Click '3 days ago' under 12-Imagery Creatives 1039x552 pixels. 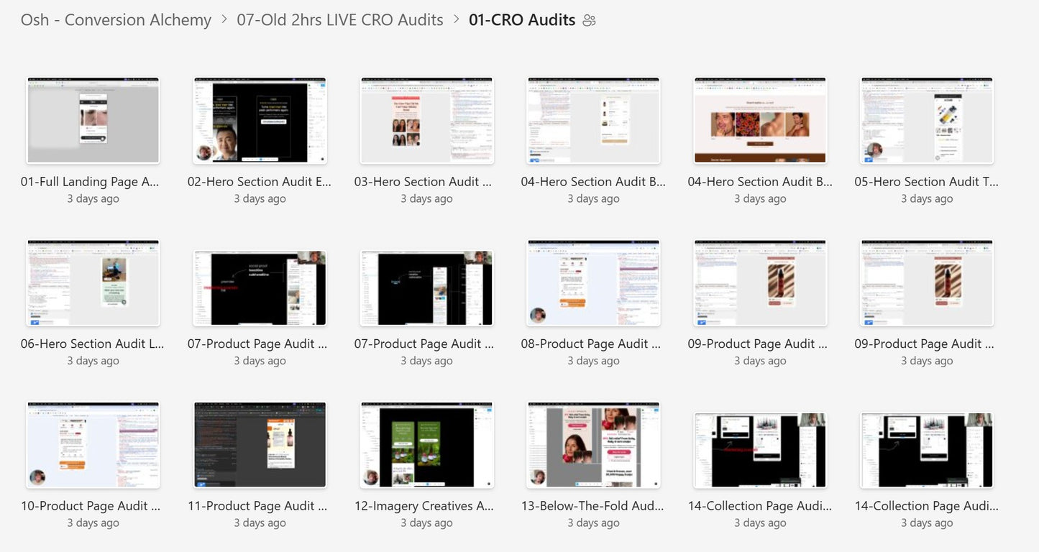(426, 524)
